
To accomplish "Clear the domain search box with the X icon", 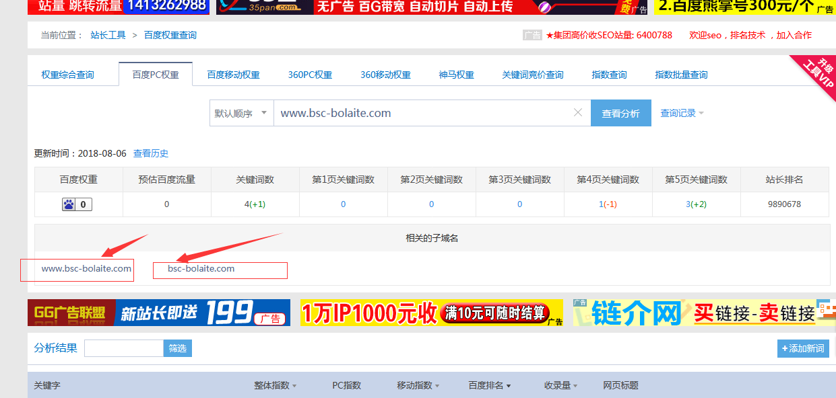I will pos(577,113).
